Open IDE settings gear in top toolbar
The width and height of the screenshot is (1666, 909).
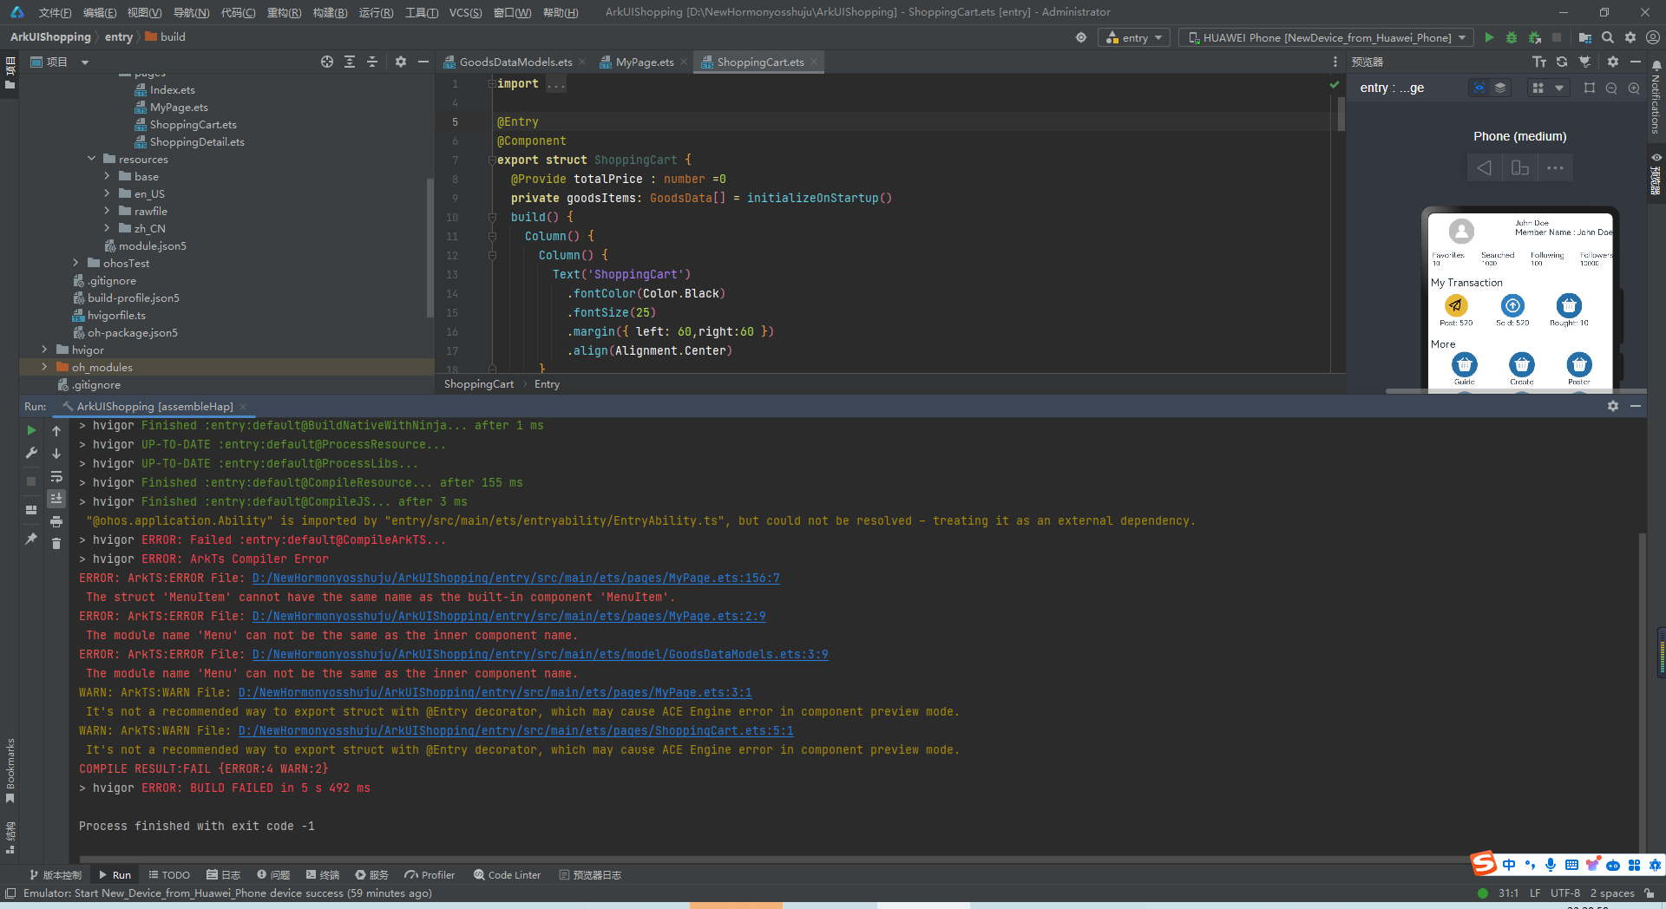(x=1630, y=37)
